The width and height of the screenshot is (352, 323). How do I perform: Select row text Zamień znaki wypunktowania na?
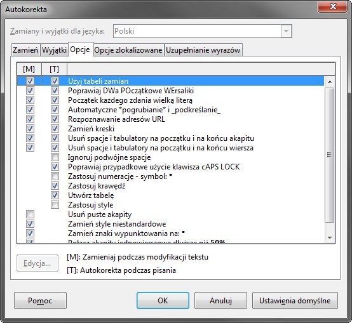point(126,234)
